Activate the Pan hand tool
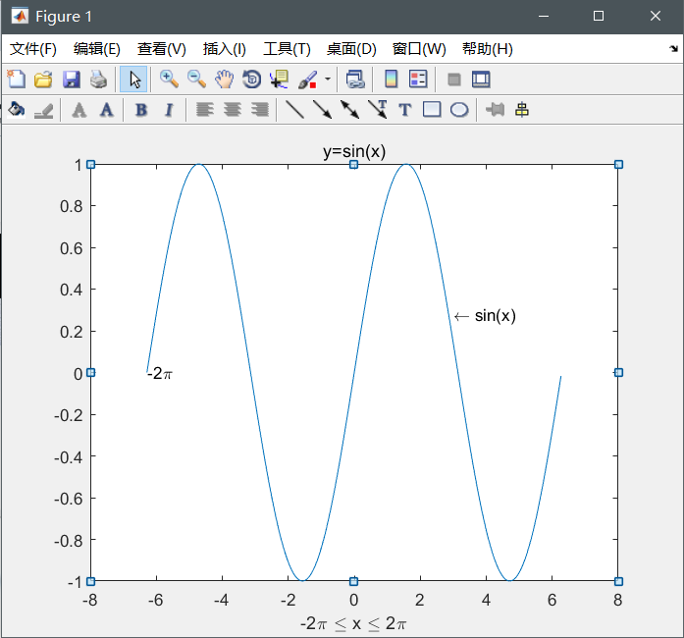The width and height of the screenshot is (684, 638). tap(224, 80)
